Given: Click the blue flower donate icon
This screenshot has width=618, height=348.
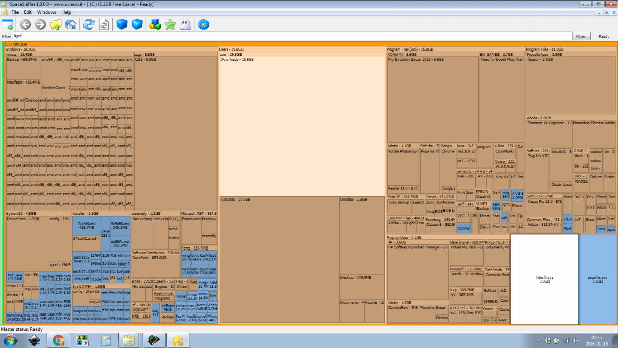Looking at the screenshot, I should 203,24.
